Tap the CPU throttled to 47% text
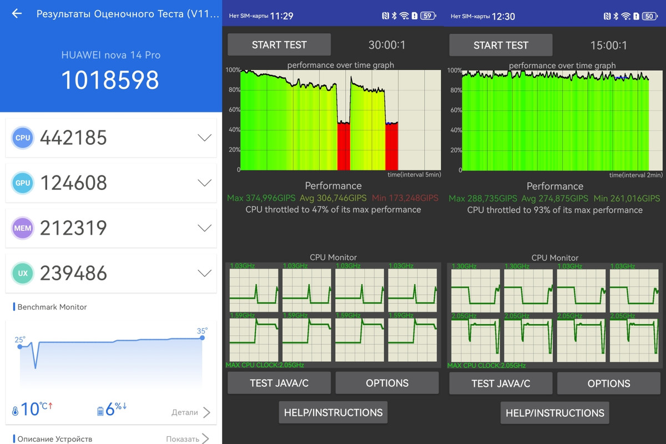 [x=333, y=210]
